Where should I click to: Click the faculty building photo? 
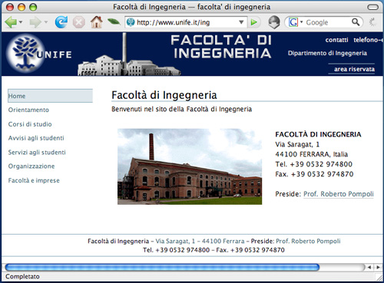coord(190,166)
